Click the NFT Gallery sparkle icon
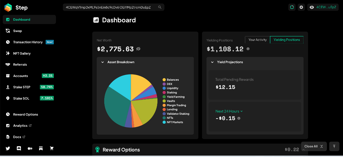 click(x=8, y=54)
